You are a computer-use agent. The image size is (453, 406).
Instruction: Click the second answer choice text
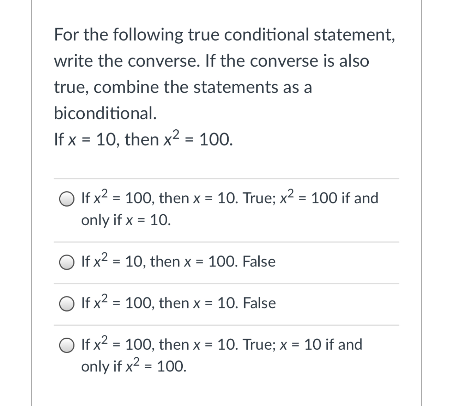click(x=178, y=262)
